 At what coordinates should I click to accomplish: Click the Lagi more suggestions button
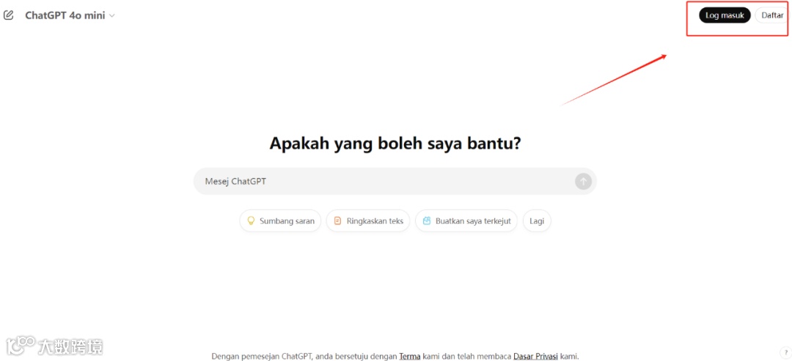[x=537, y=221]
